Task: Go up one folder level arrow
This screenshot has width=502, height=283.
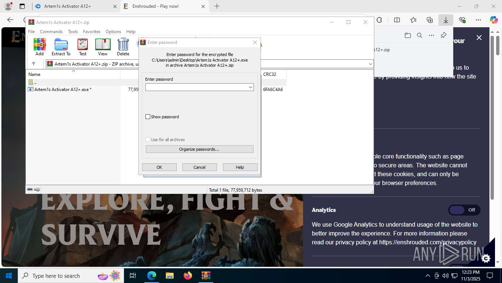Action: 34,64
